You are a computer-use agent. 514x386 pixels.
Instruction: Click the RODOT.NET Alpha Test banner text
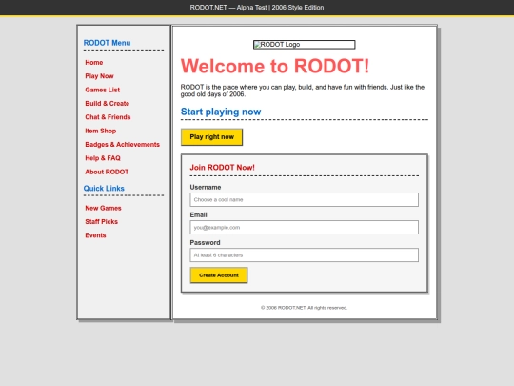[x=257, y=8]
